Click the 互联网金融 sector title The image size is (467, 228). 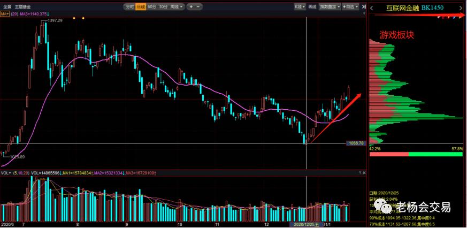pos(403,8)
